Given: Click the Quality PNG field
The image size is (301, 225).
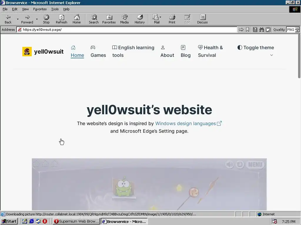Looking at the screenshot, I should 291,30.
